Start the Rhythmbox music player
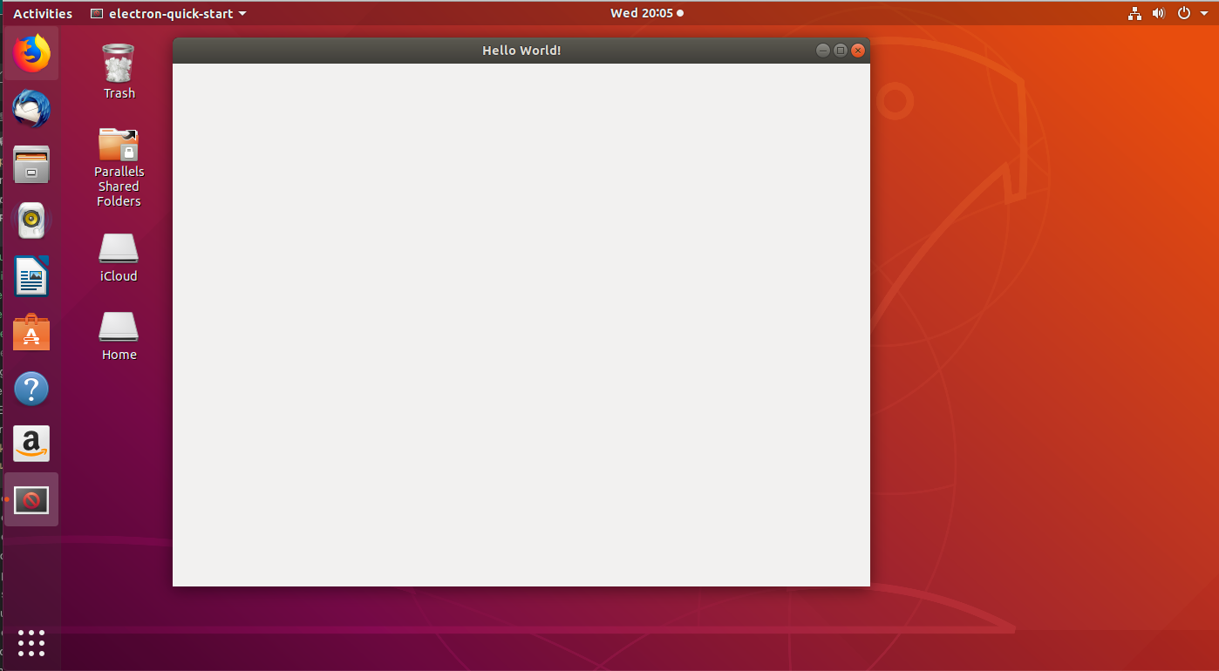 [31, 220]
